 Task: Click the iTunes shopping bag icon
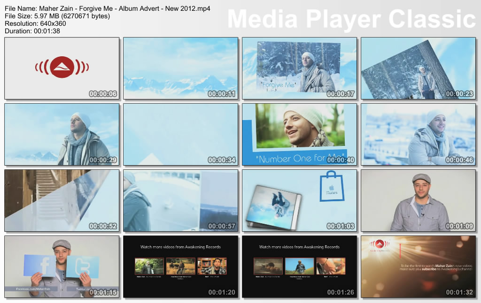coord(333,186)
